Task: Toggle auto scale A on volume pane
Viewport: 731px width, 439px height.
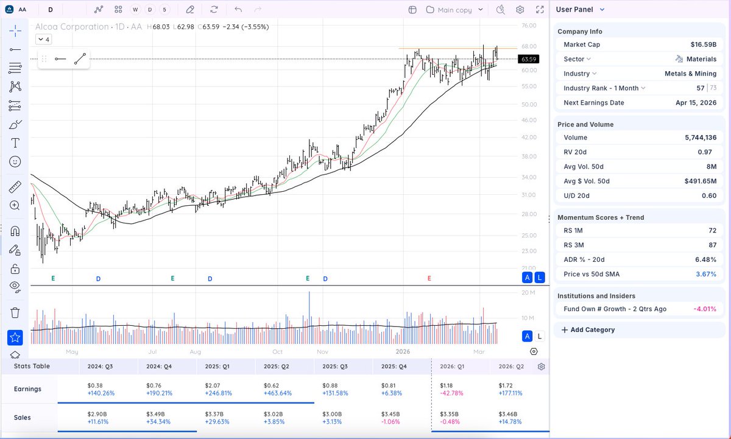Action: (527, 336)
